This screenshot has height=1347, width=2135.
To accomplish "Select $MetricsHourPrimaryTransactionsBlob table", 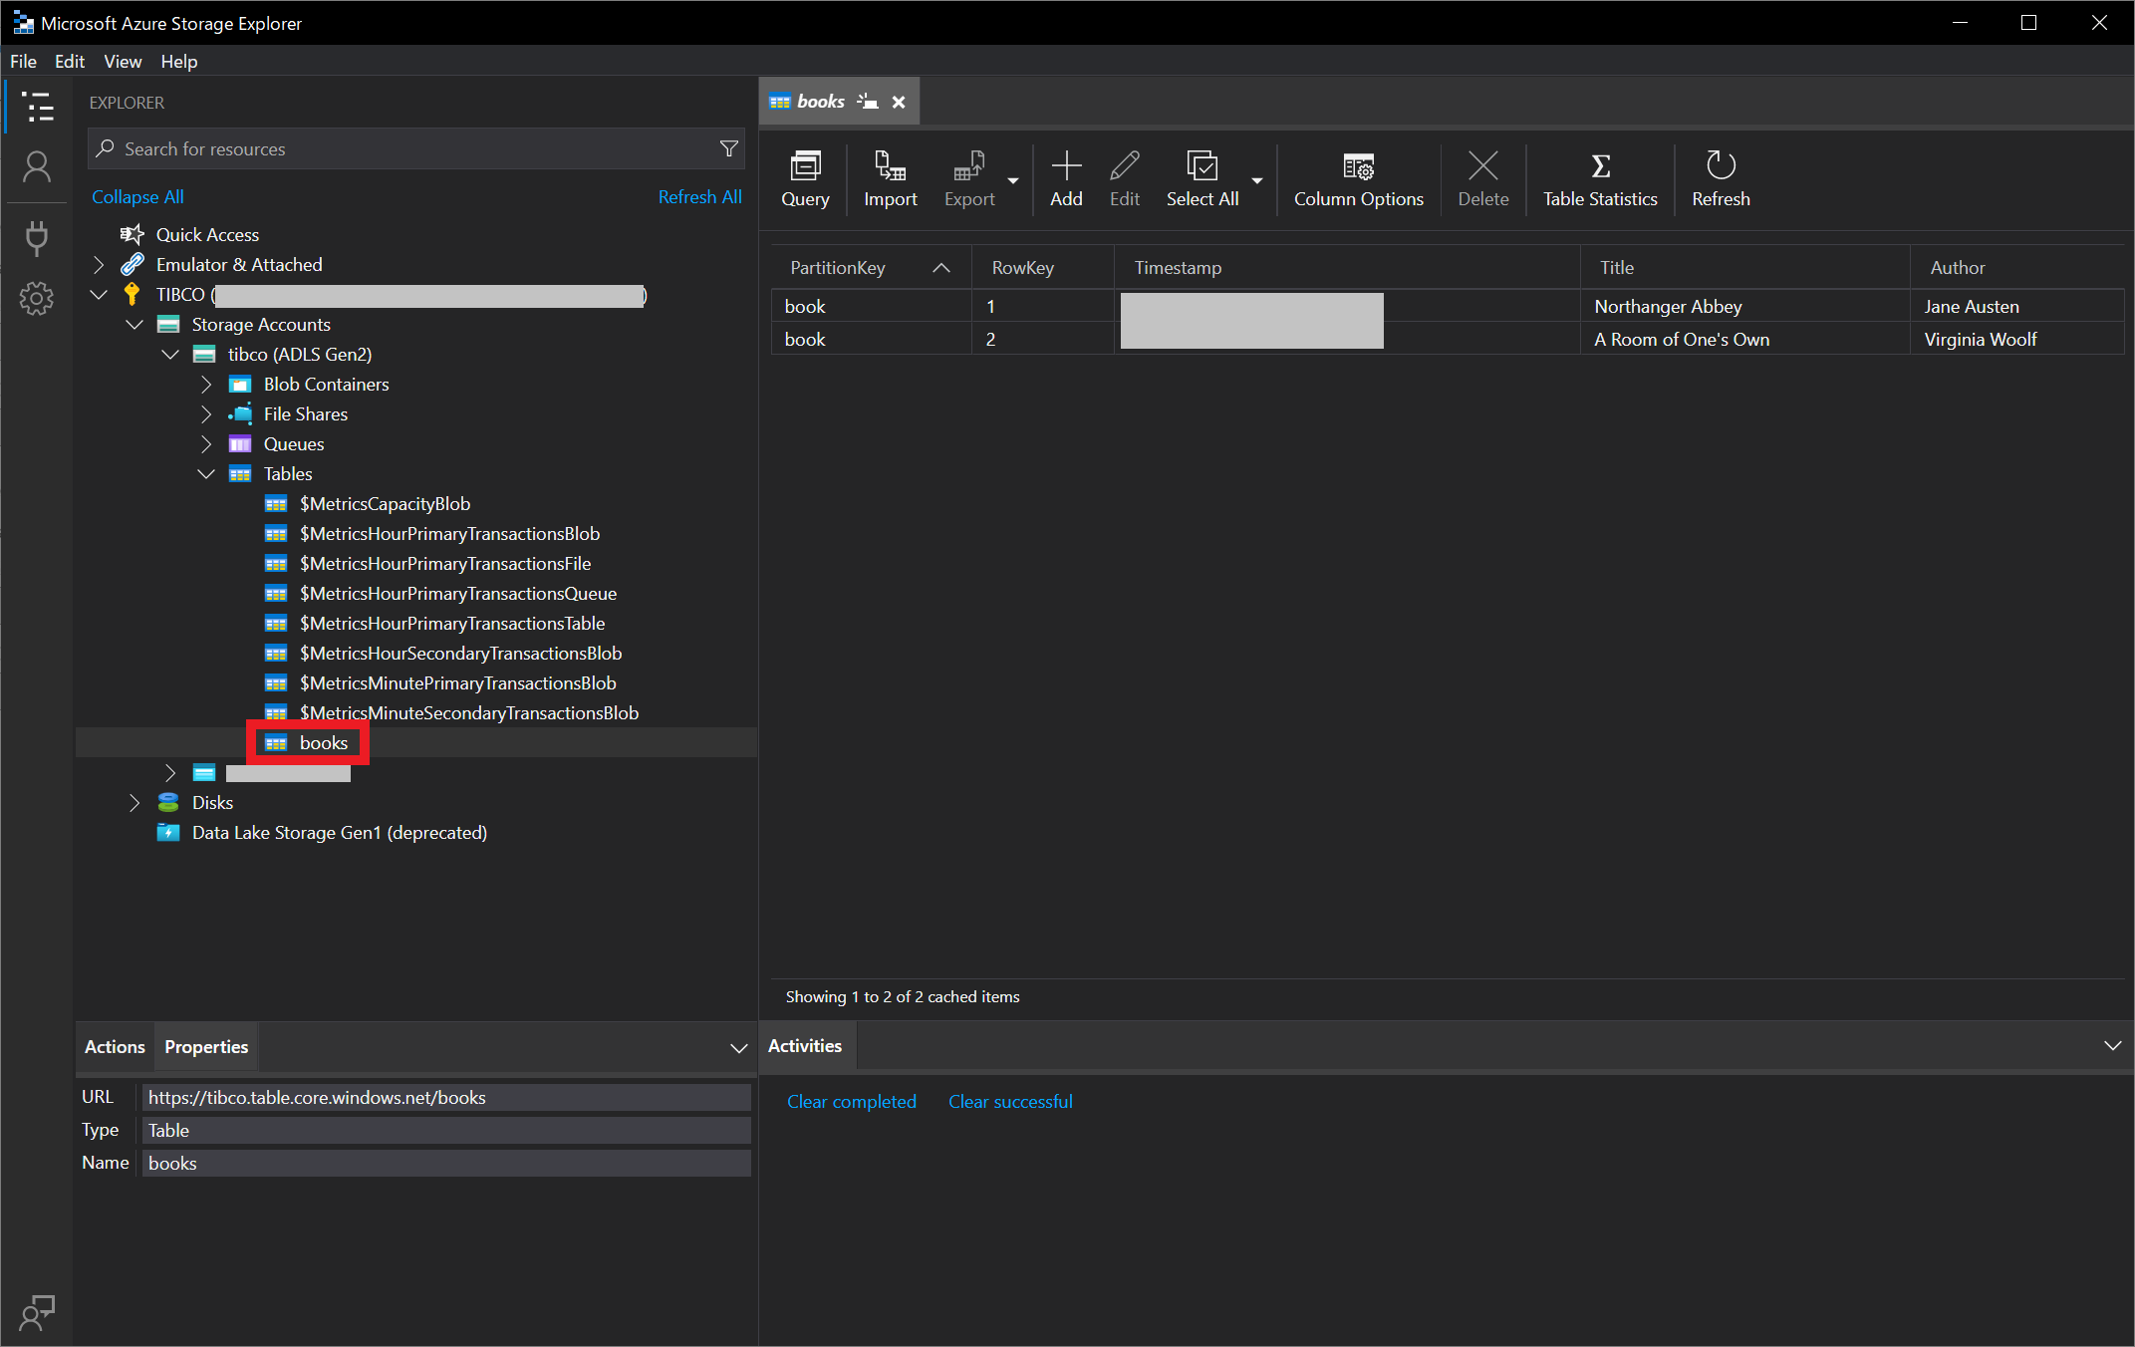I will tap(449, 533).
